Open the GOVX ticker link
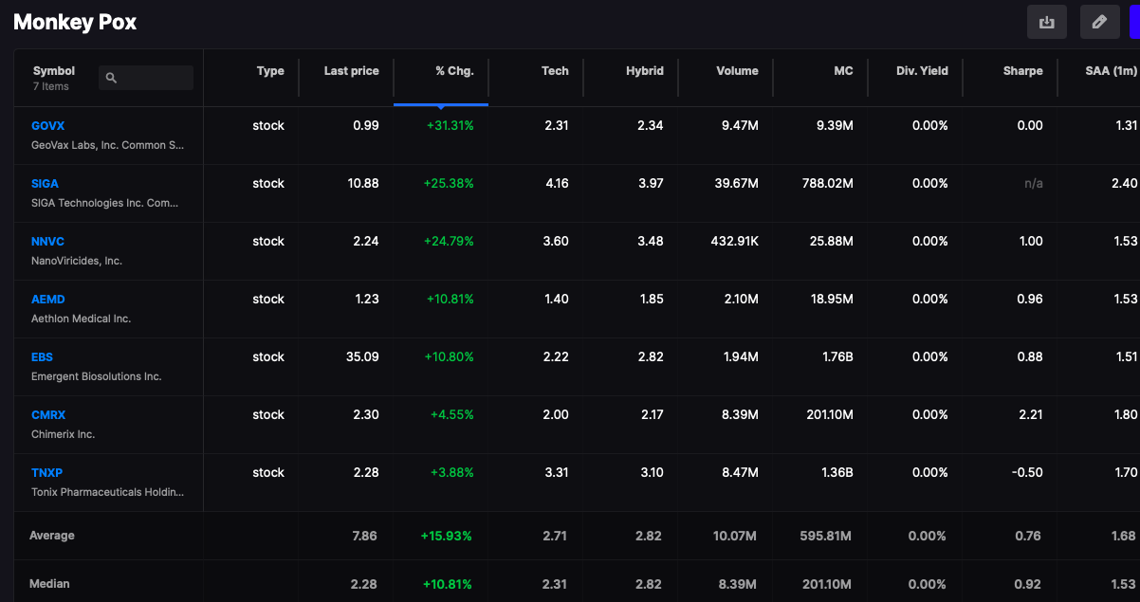 (x=47, y=126)
